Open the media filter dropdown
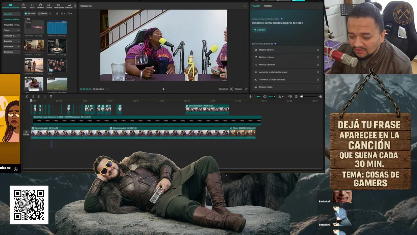This screenshot has width=417, height=235. tap(70, 13)
